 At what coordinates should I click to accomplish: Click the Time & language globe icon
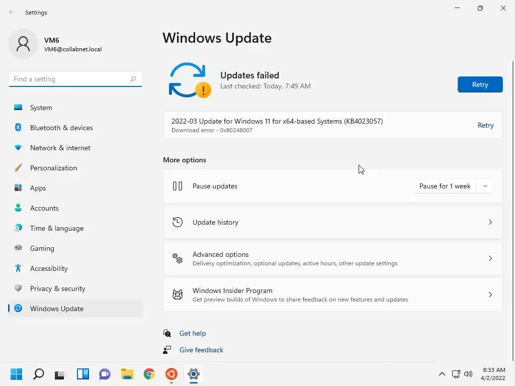(x=18, y=228)
